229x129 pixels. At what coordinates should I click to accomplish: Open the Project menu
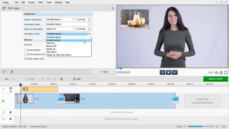tap(31, 3)
